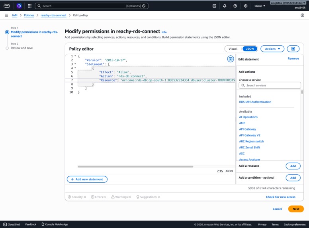The height and width of the screenshot is (228, 309).
Task: Go to Policies breadcrumb
Action: point(29,15)
